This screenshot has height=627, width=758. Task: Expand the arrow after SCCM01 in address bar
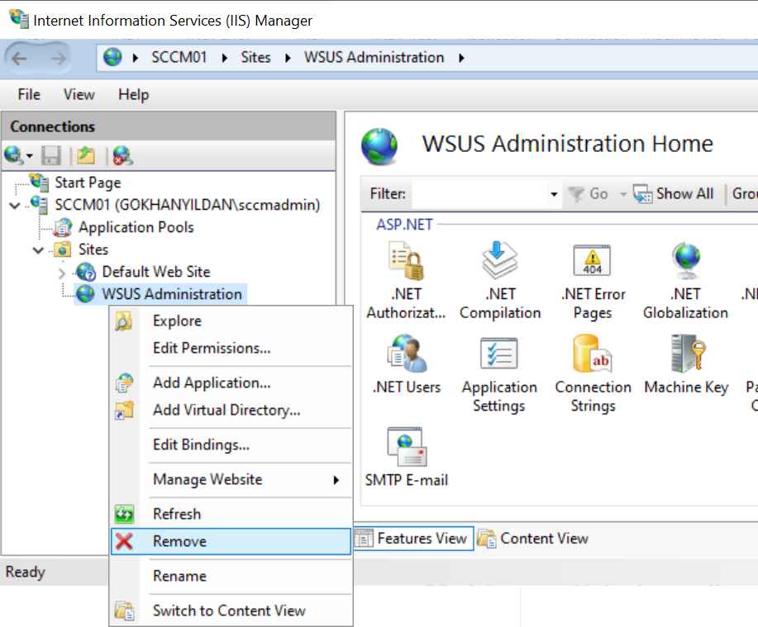(224, 58)
